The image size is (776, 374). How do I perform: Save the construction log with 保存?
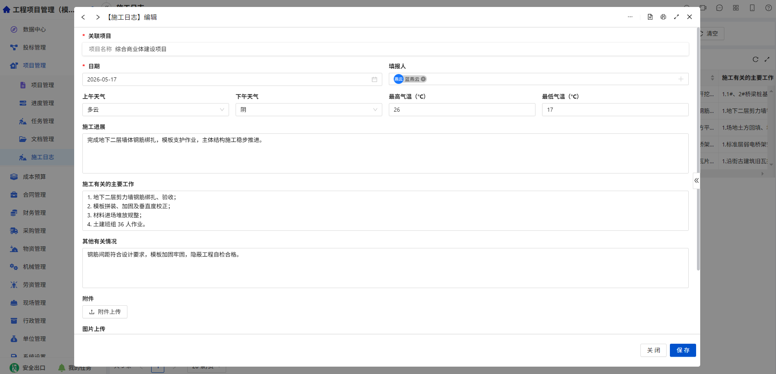click(x=683, y=350)
